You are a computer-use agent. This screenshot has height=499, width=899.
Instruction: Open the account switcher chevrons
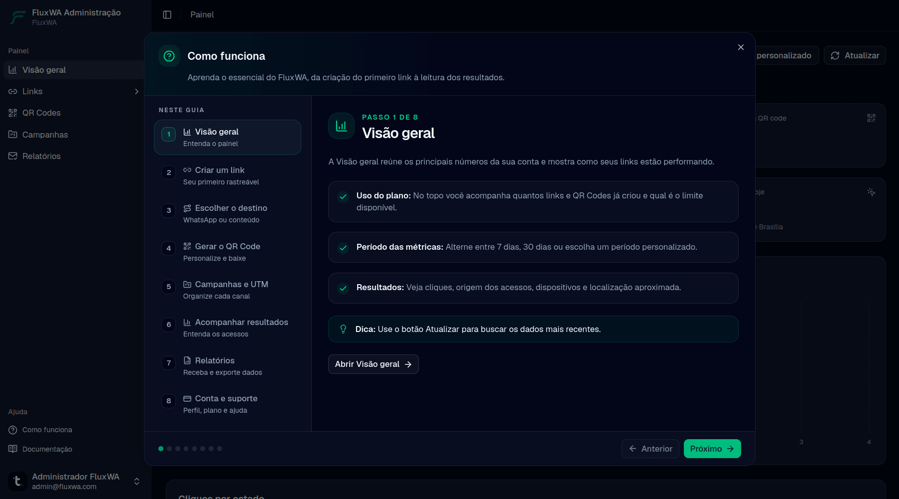[136, 481]
